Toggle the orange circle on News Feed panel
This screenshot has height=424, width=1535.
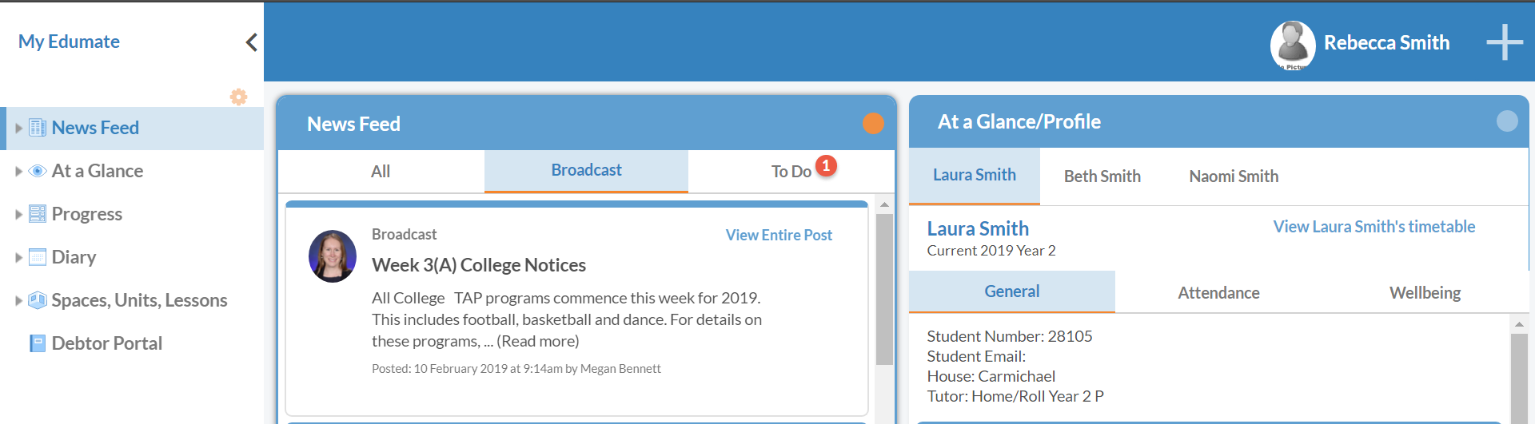(x=873, y=124)
